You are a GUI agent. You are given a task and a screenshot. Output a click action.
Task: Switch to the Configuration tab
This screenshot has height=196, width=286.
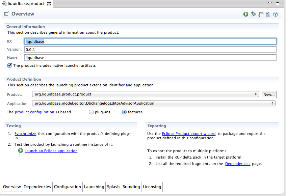tap(67, 187)
